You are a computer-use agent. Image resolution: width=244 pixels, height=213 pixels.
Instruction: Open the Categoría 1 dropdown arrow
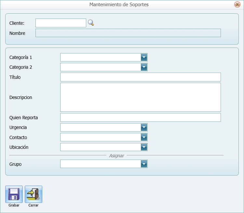point(144,57)
